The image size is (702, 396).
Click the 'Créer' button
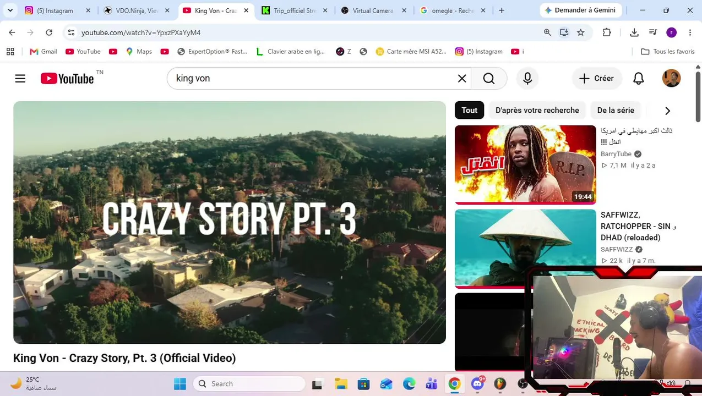coord(596,79)
